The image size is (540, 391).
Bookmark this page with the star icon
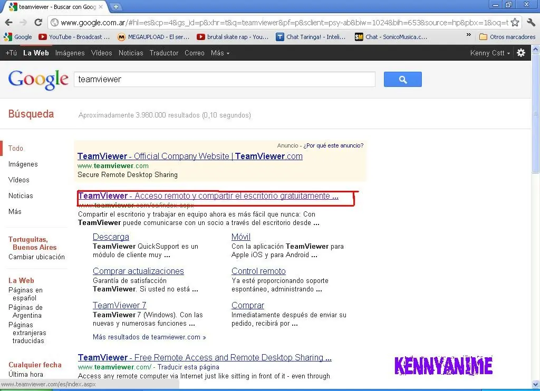(x=515, y=22)
